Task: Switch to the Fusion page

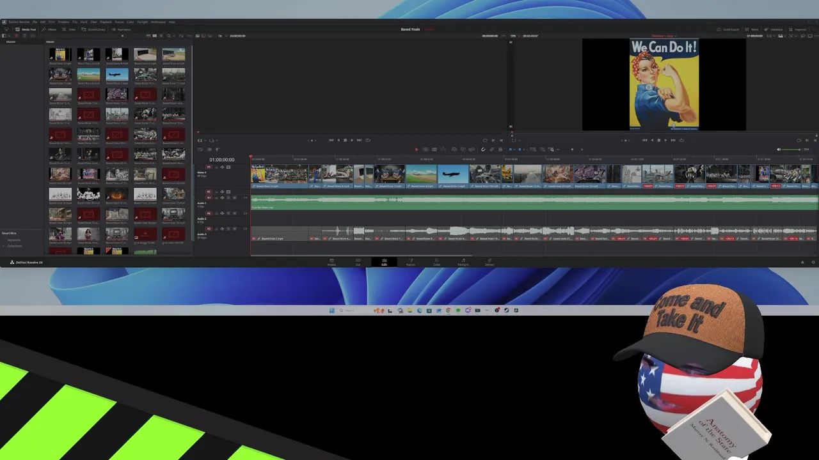Action: click(411, 262)
